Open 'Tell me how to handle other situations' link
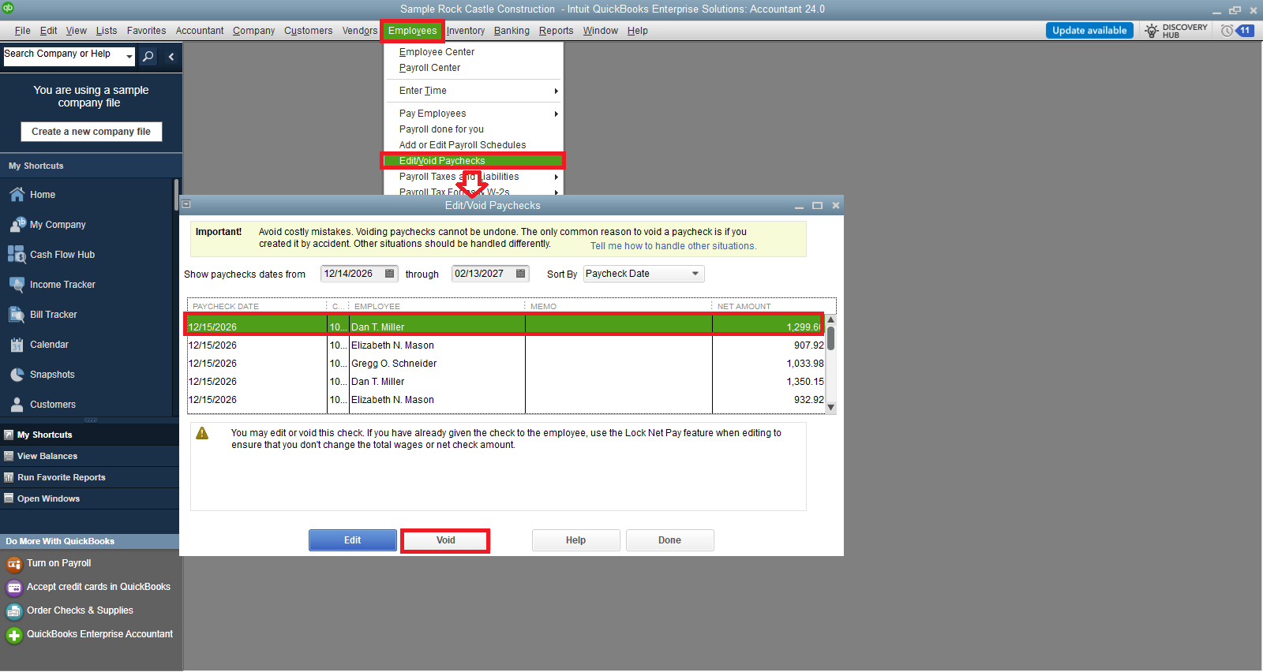The width and height of the screenshot is (1263, 672). click(x=673, y=246)
